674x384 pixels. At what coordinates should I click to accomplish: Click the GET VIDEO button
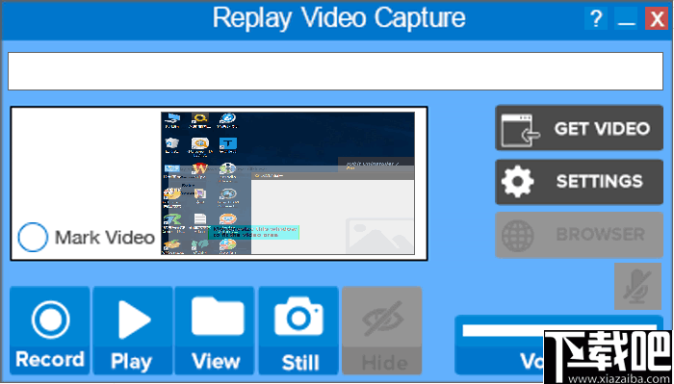579,128
